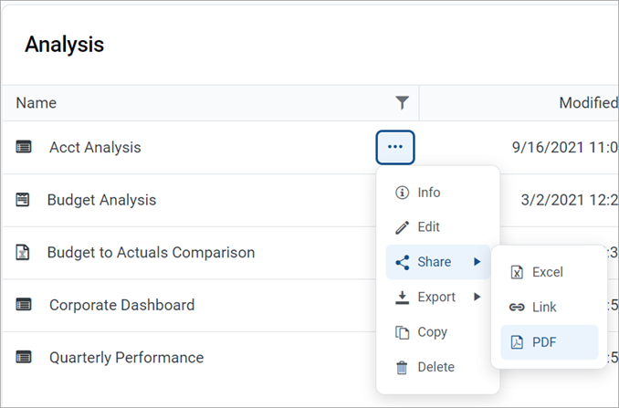
Task: Open the Quarterly Performance item
Action: click(x=126, y=358)
